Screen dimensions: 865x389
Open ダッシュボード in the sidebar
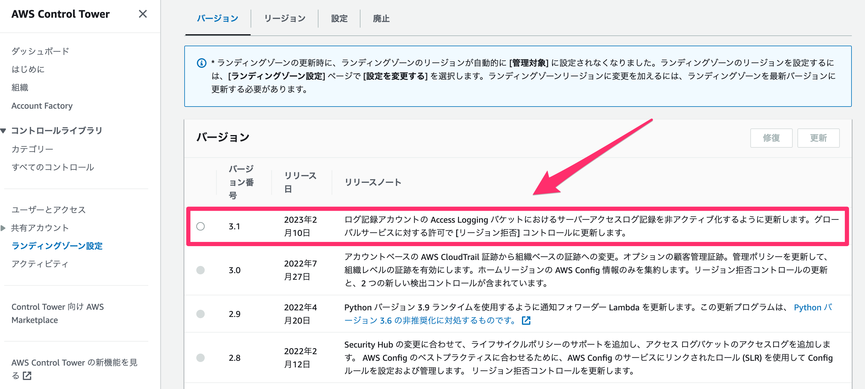coord(40,51)
